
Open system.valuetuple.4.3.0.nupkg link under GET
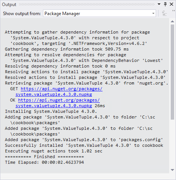54,94
